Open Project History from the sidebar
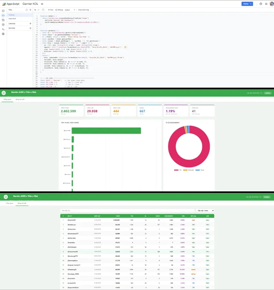This screenshot has width=274, height=290. tap(3, 20)
